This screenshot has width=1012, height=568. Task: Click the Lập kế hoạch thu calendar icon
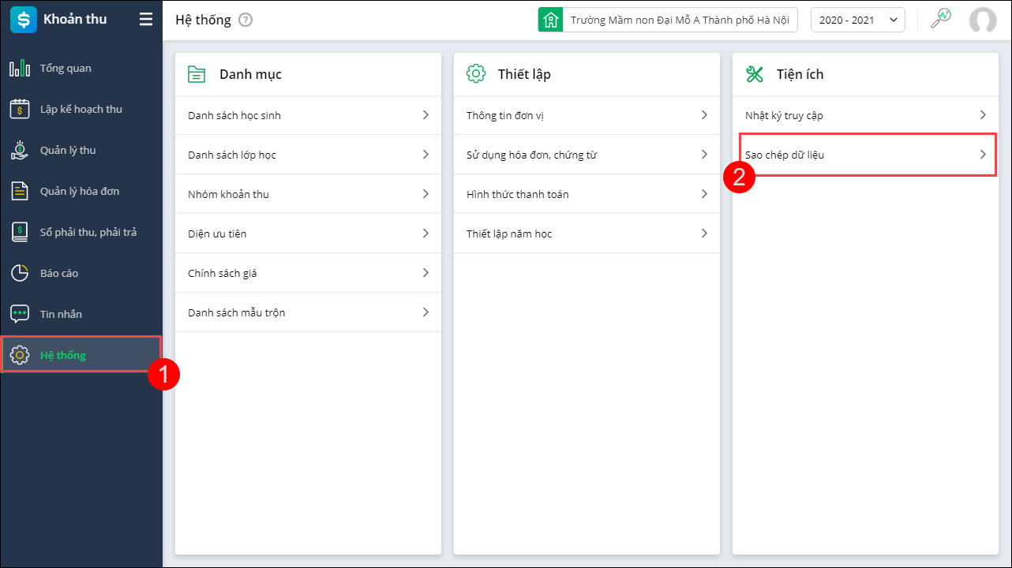pos(20,109)
